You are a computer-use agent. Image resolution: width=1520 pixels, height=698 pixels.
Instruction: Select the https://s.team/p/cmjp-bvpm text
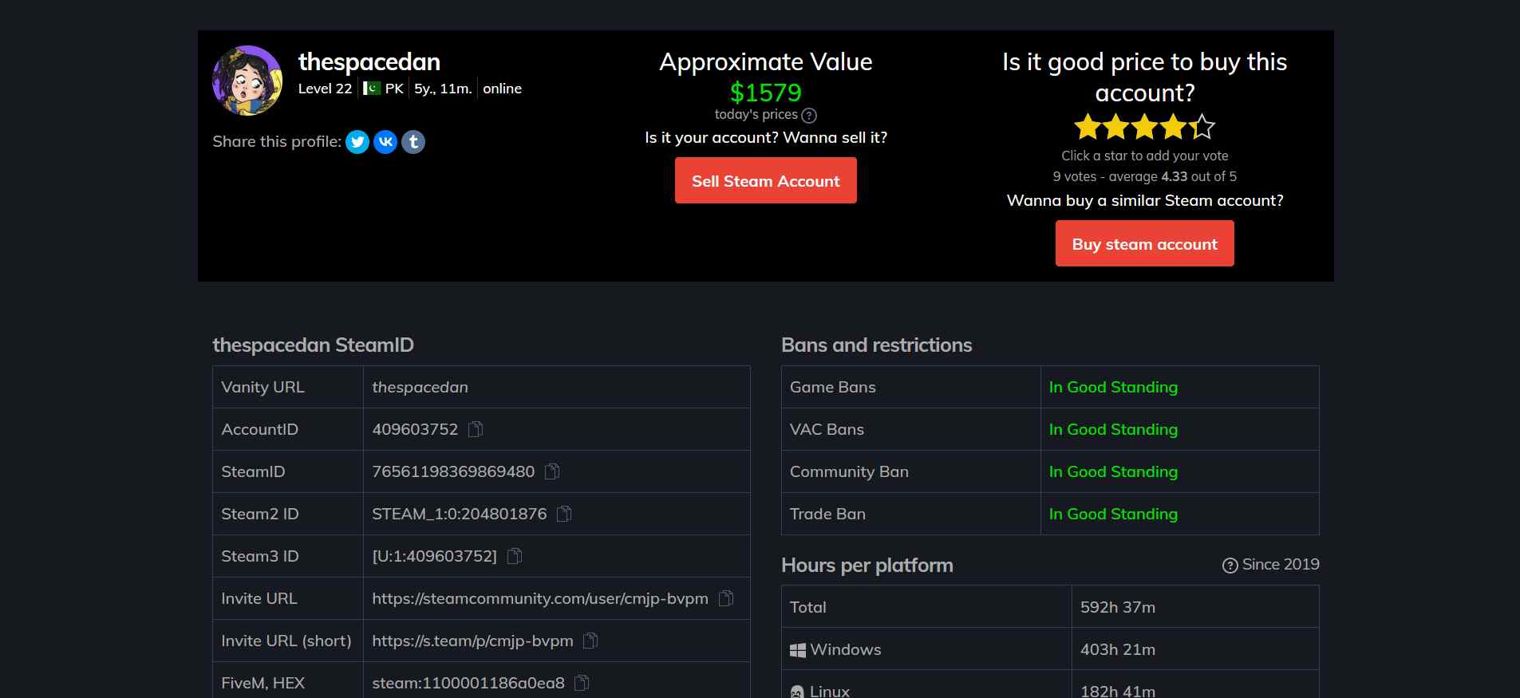472,641
